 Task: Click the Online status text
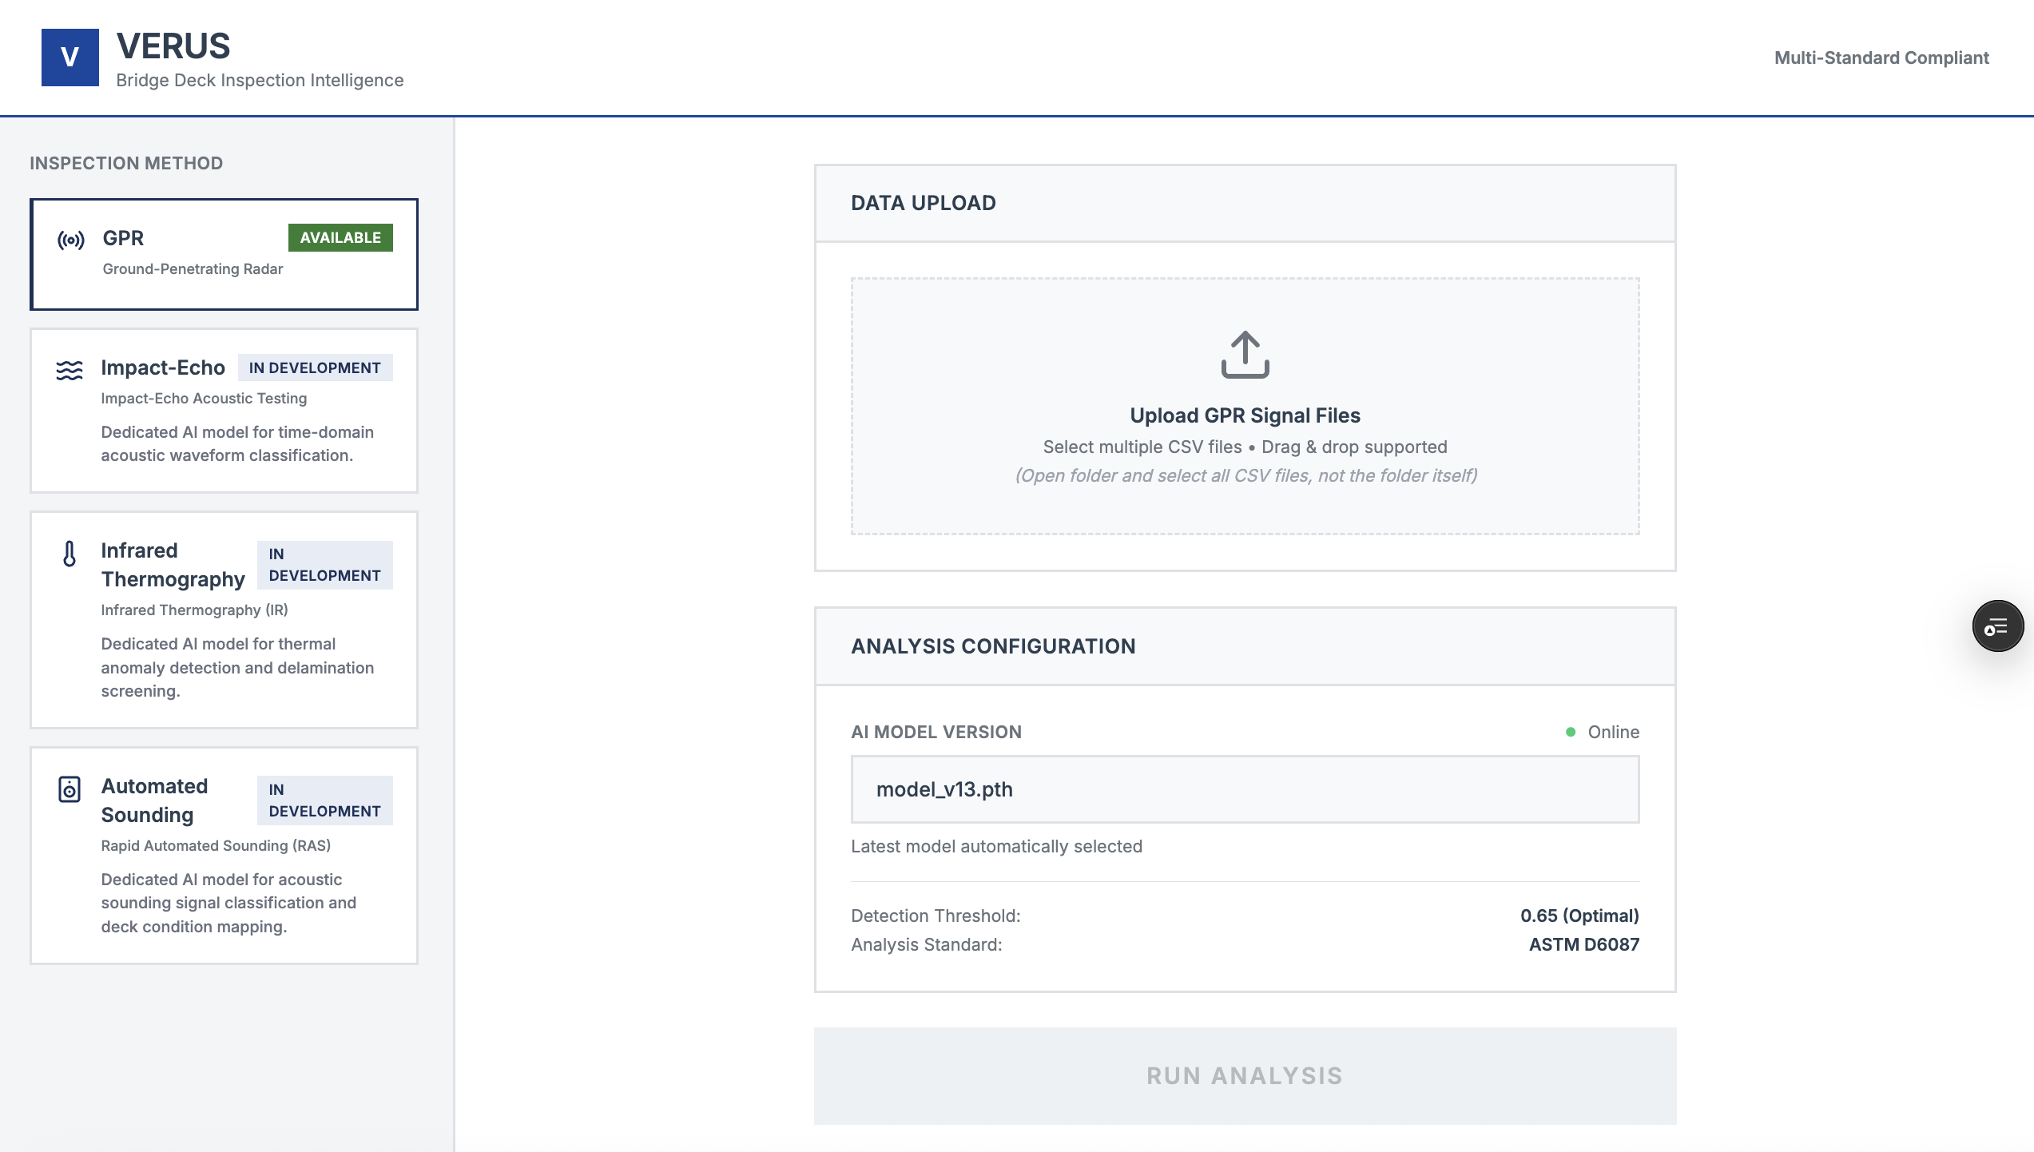tap(1613, 732)
